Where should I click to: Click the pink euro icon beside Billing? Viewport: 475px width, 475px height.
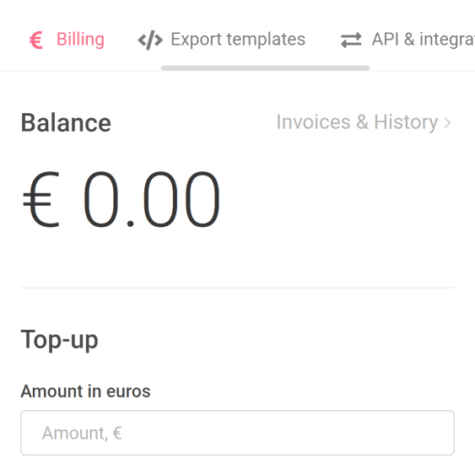(x=36, y=40)
